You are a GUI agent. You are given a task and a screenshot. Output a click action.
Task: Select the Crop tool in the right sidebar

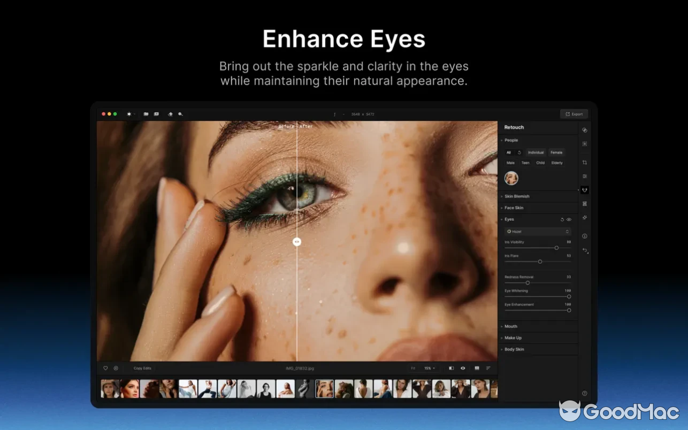pos(584,162)
